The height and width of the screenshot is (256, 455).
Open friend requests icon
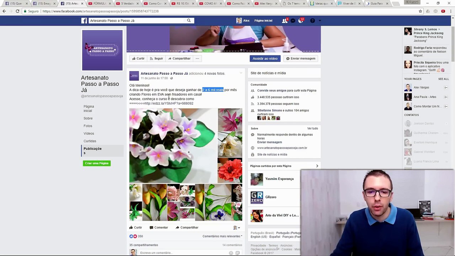click(284, 21)
